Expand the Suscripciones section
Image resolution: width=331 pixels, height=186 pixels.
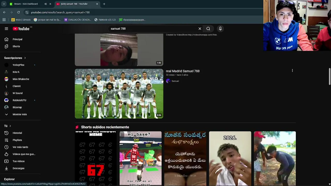pos(15,58)
